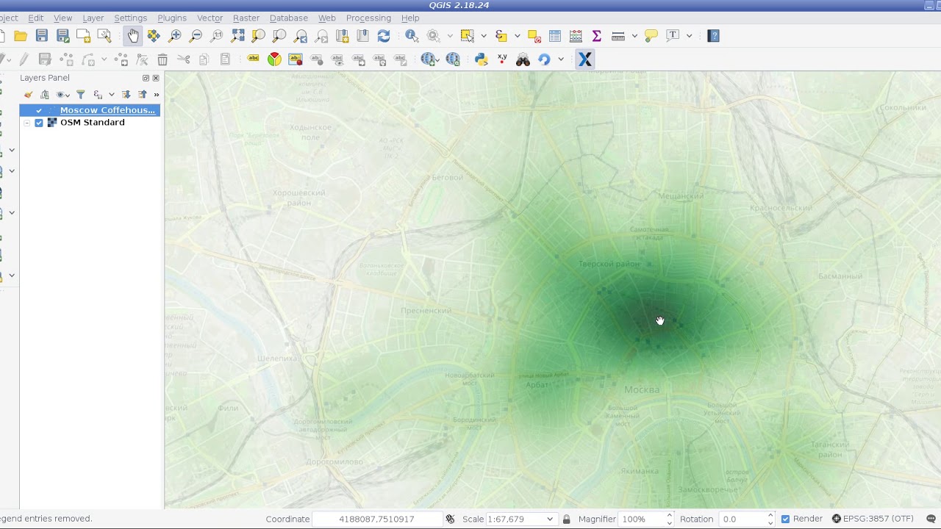Open the annotation tool dropdown arrow
This screenshot has width=941, height=529.
689,35
